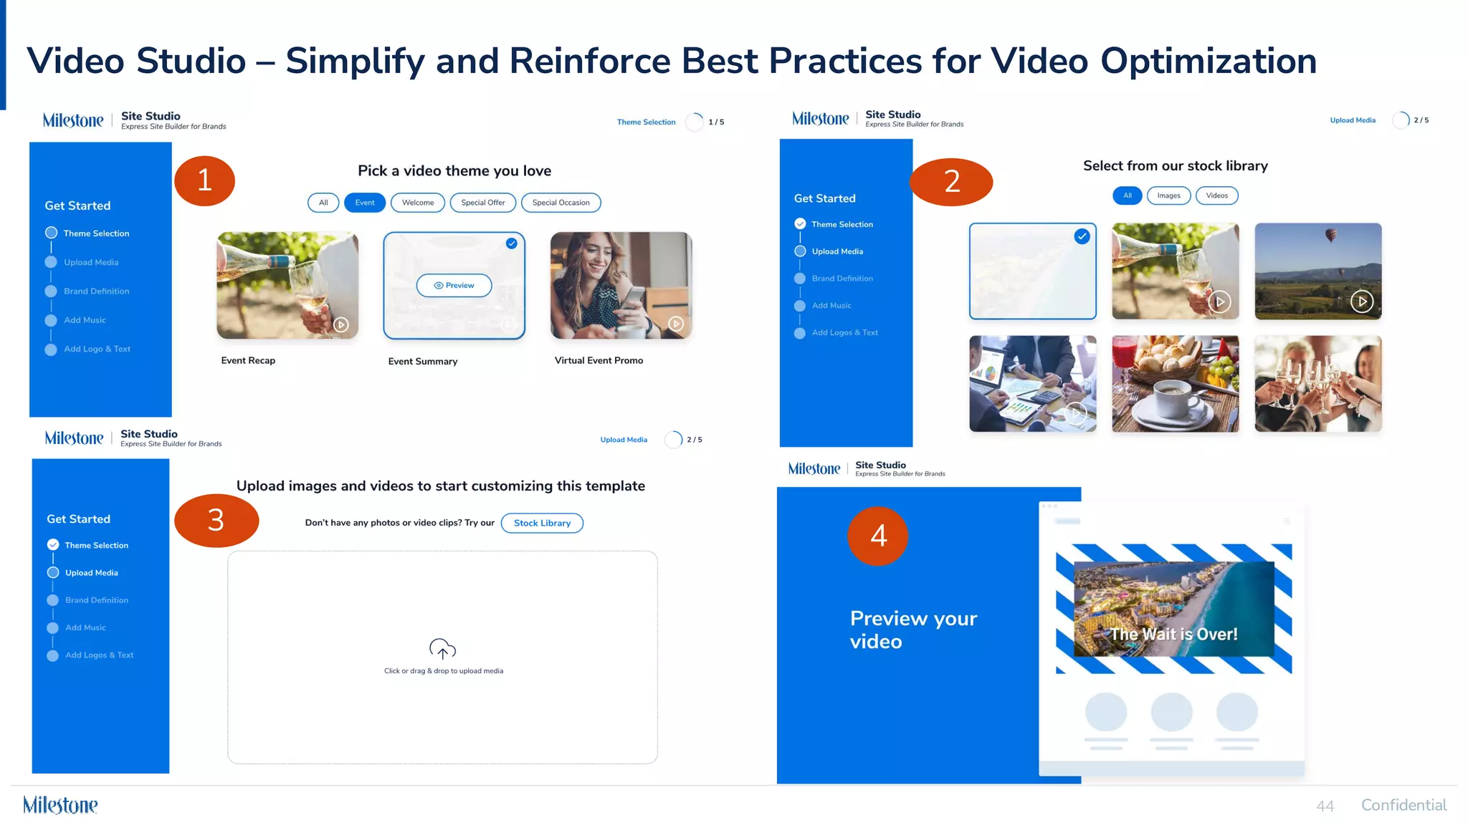Screen dimensions: 1468x825
Task: Play the champagne pouring stock video
Action: tap(1219, 301)
